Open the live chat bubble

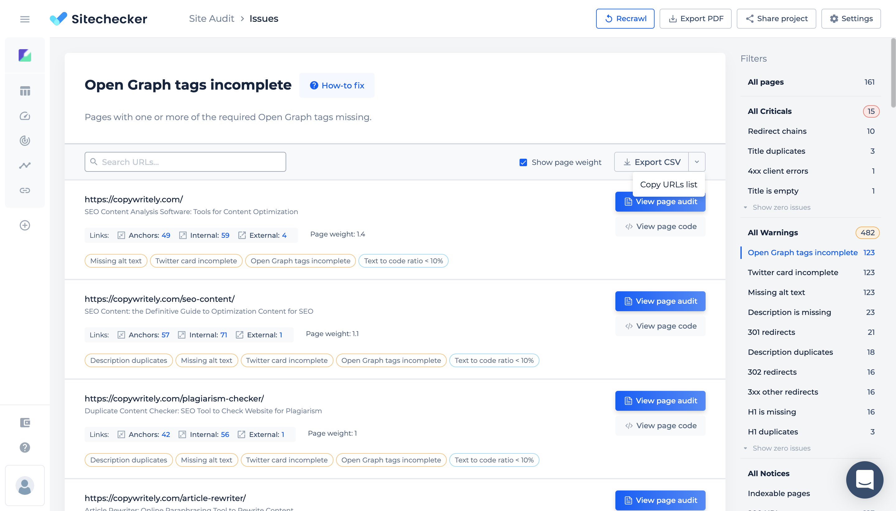(x=865, y=480)
